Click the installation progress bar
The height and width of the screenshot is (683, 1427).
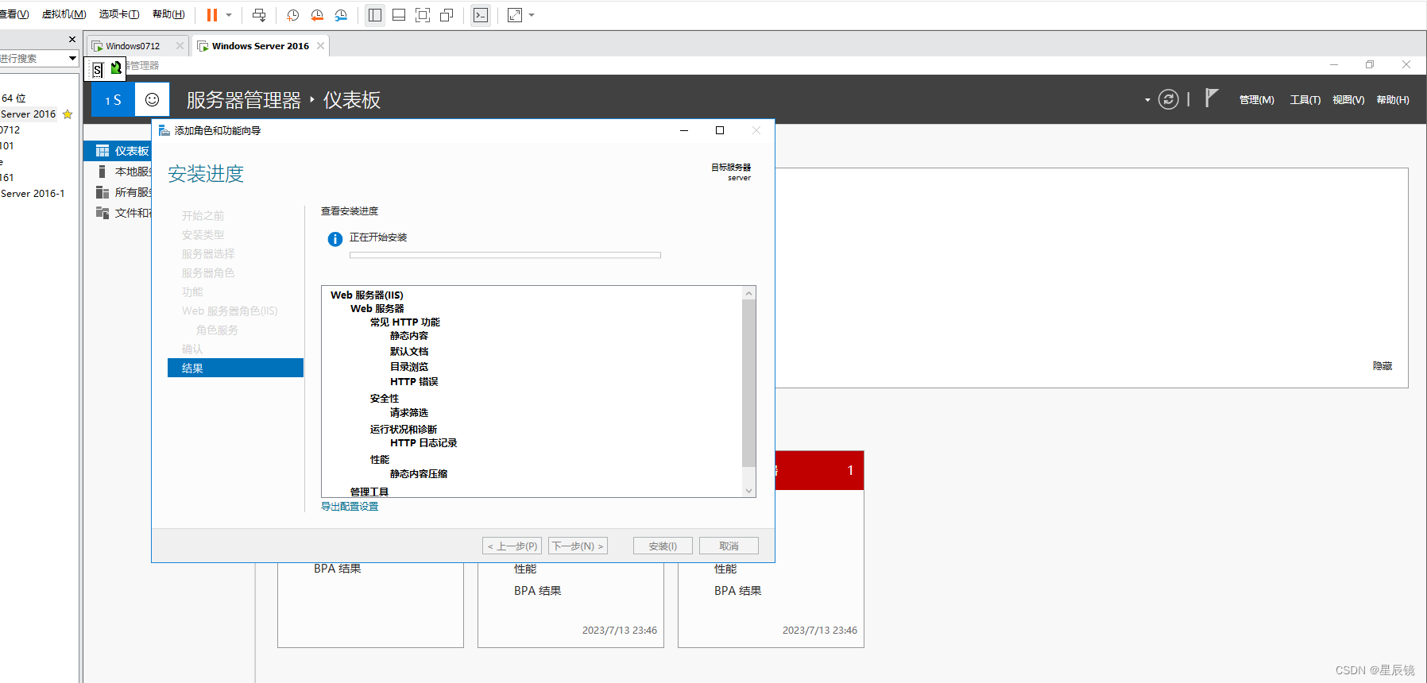pos(505,255)
